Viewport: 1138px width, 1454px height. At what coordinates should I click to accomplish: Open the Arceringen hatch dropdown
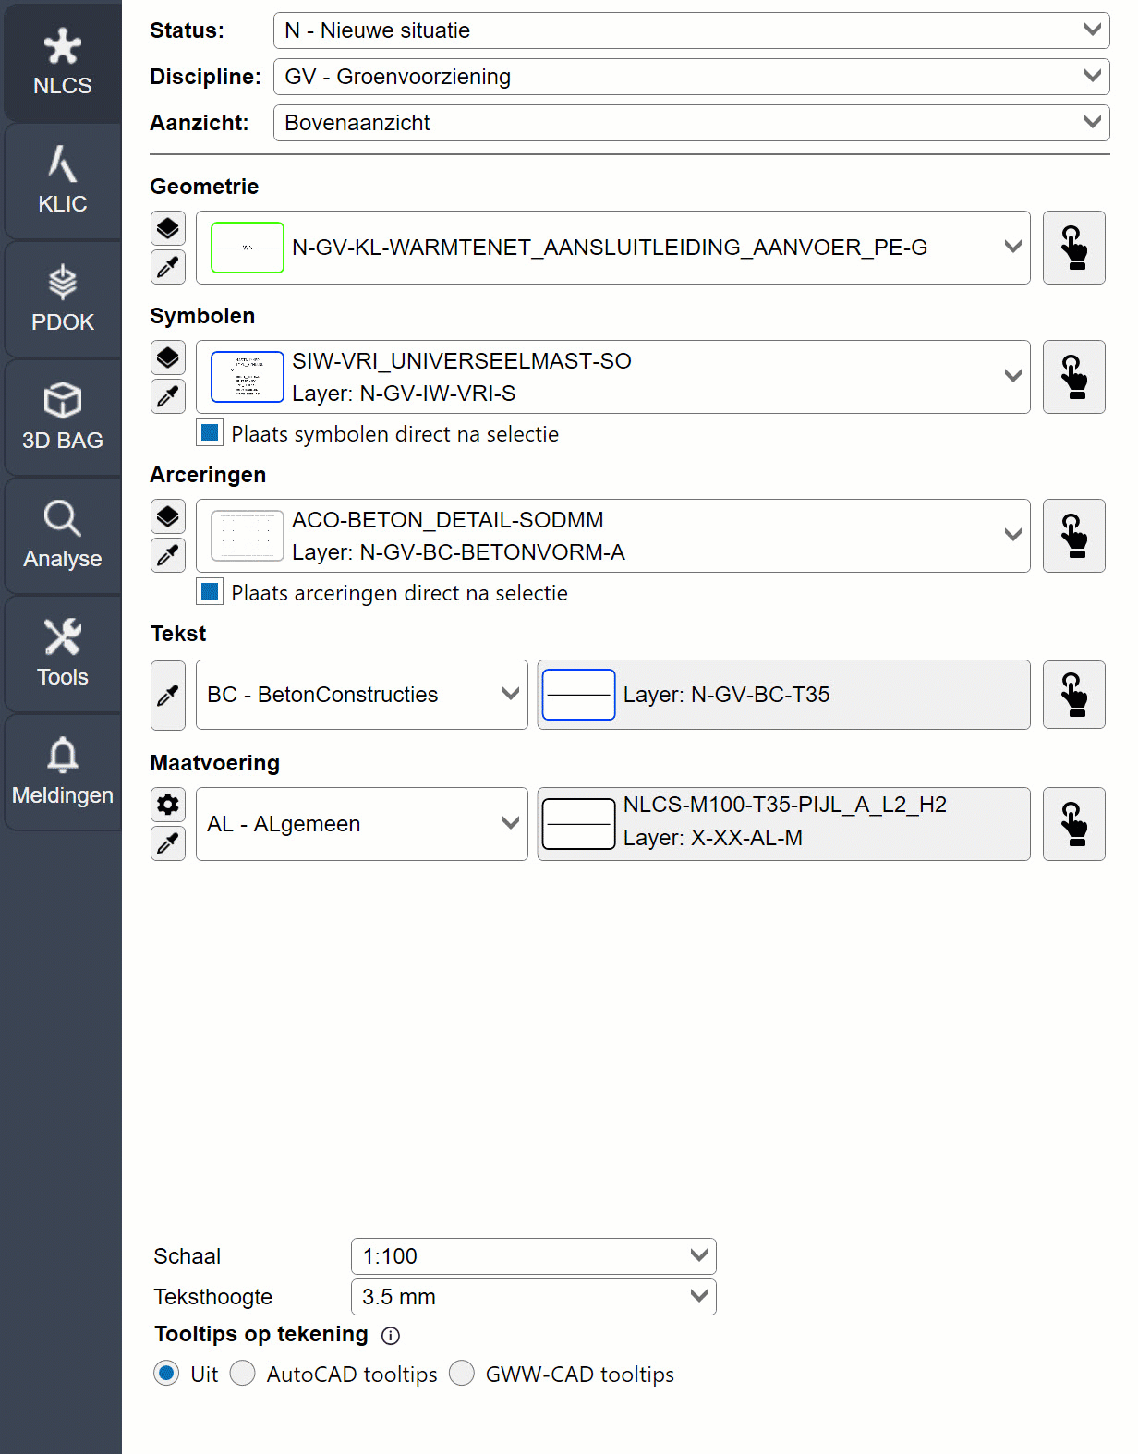point(613,536)
